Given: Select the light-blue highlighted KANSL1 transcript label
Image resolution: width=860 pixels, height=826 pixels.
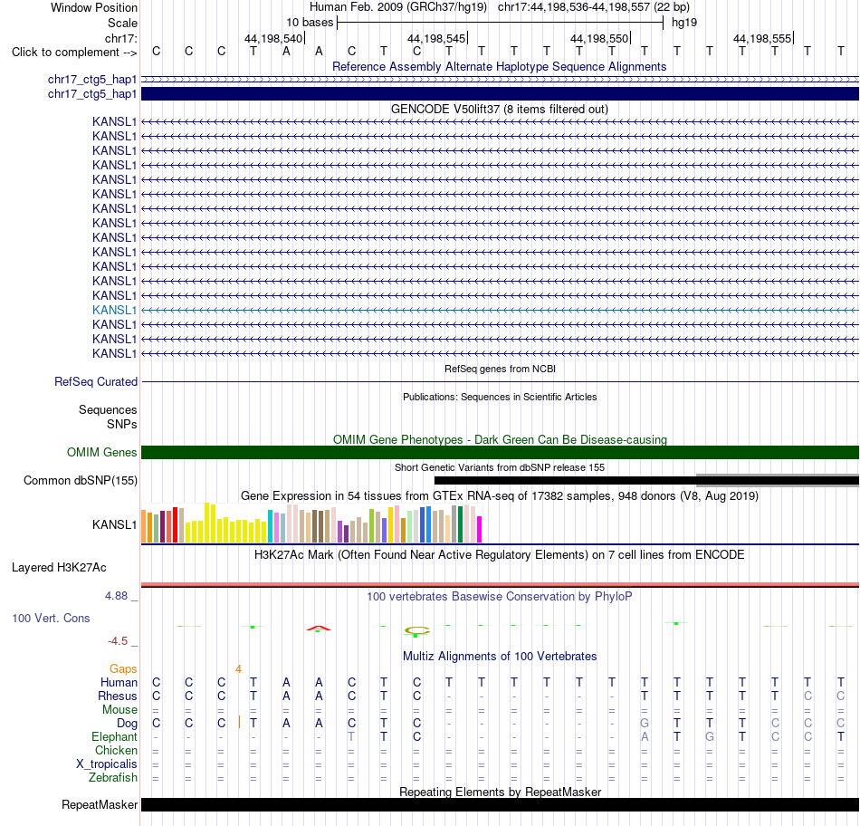Looking at the screenshot, I should point(114,310).
